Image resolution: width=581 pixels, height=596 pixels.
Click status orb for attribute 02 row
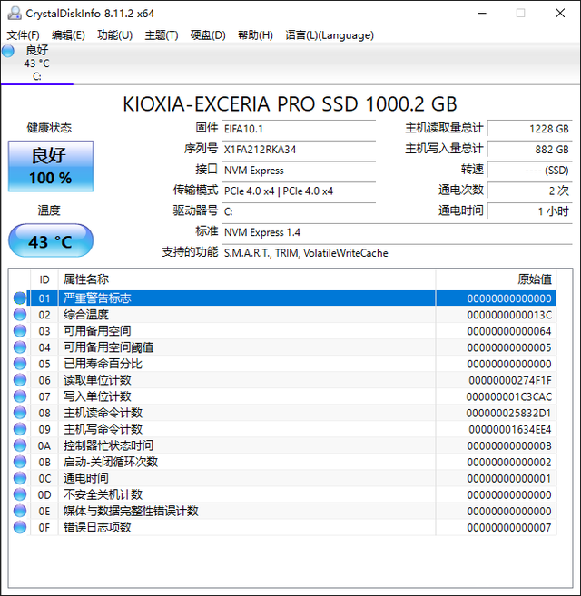pyautogui.click(x=20, y=315)
